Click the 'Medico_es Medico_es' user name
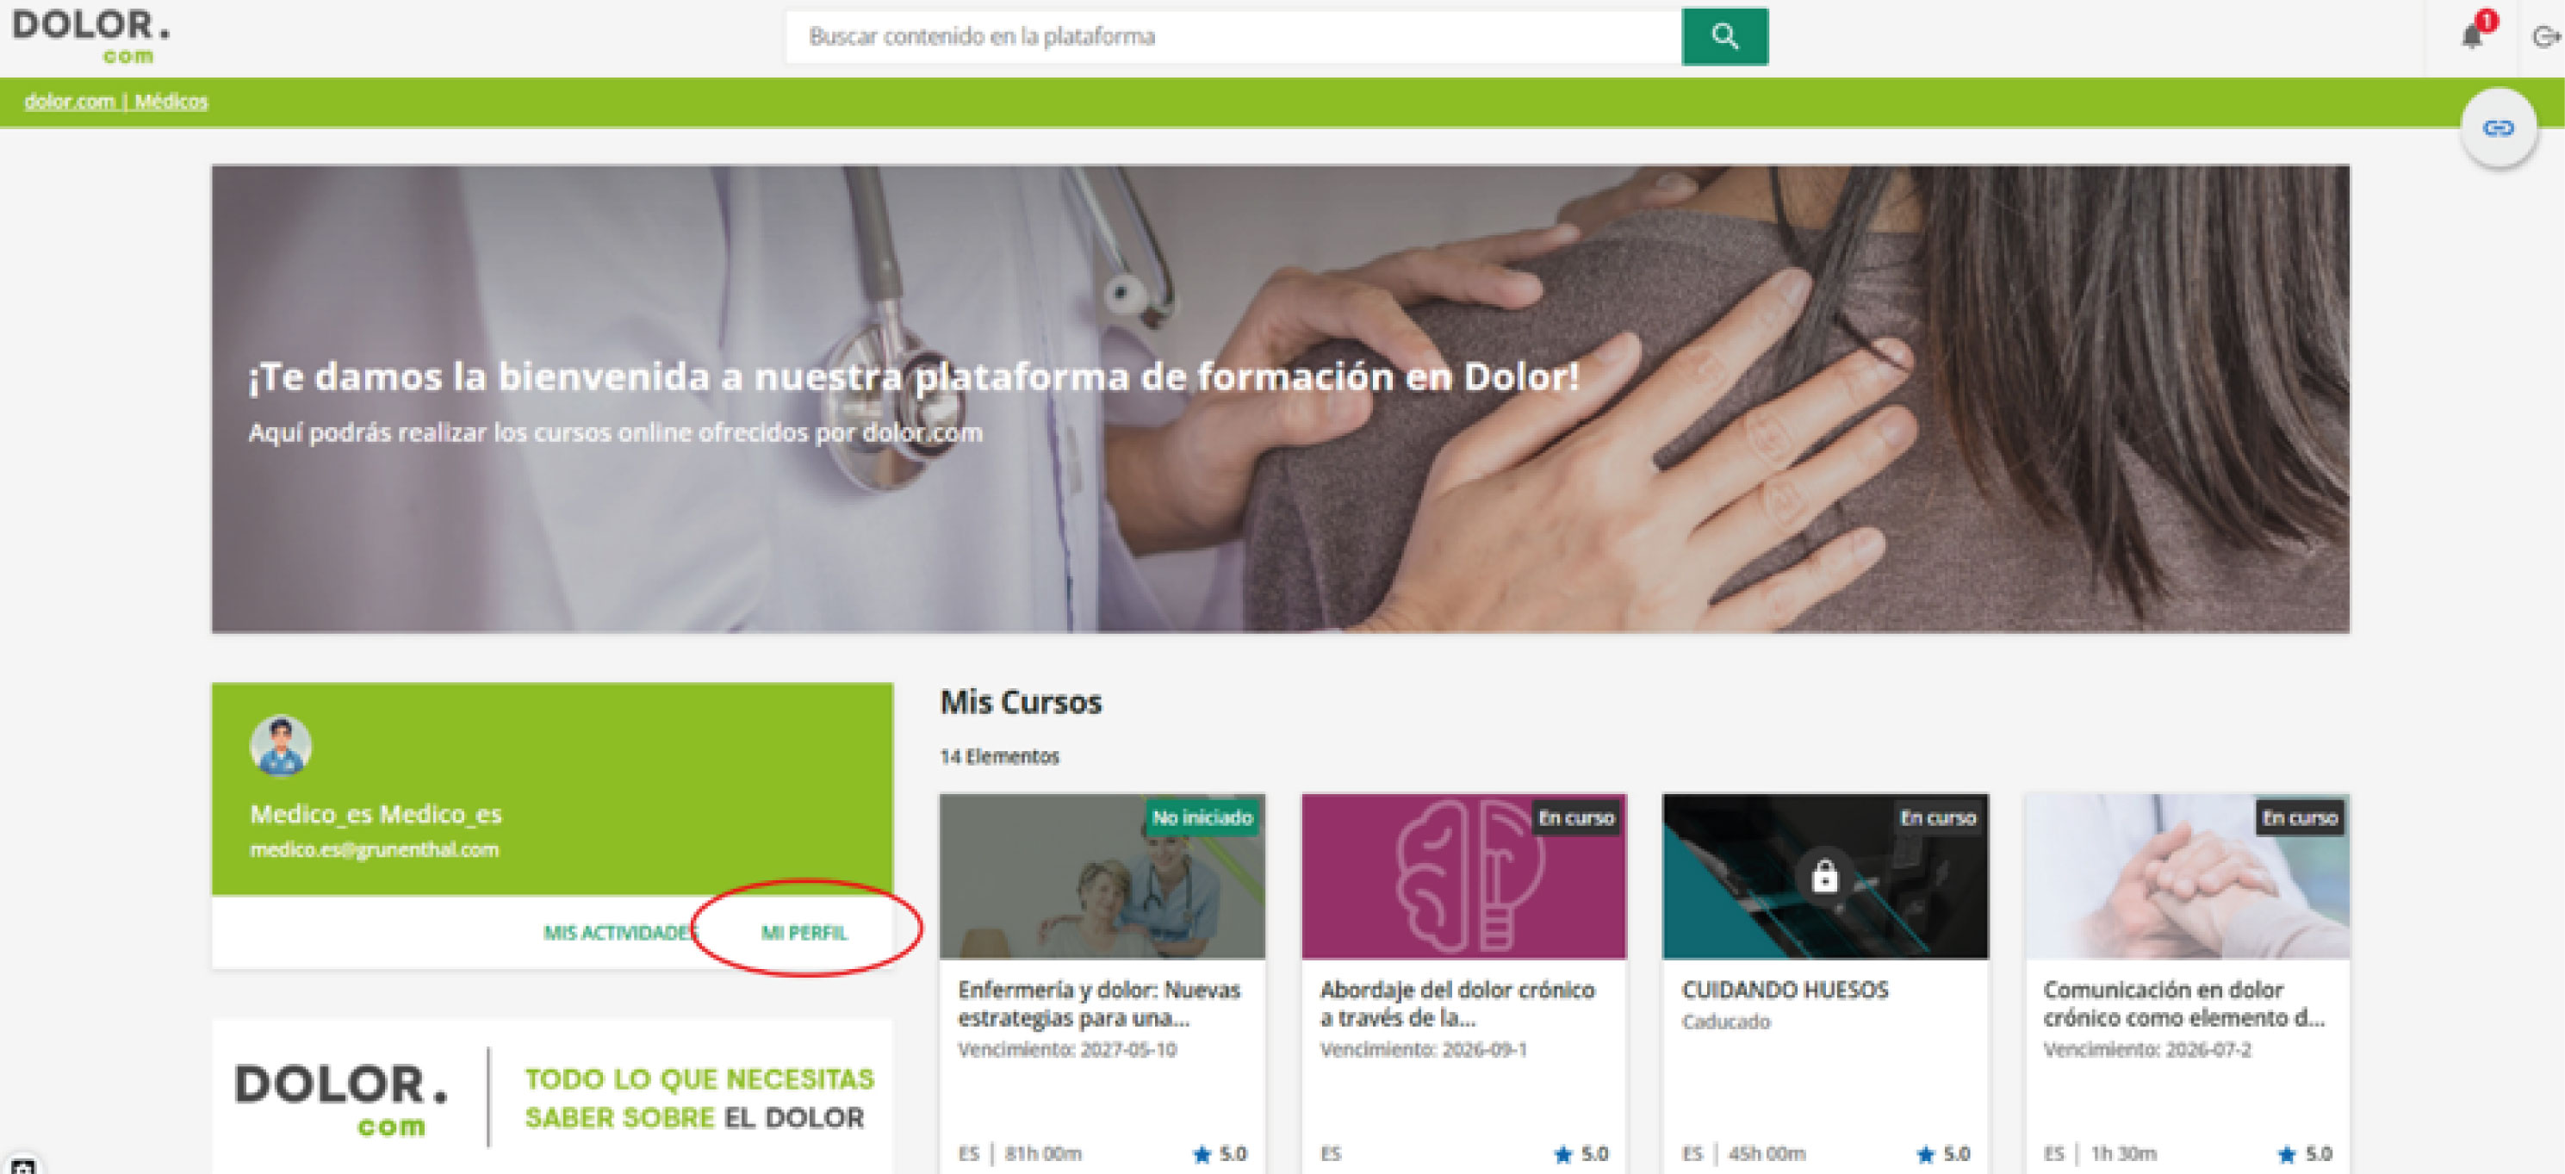This screenshot has height=1174, width=2565. pos(376,814)
